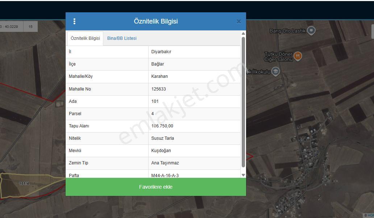The width and height of the screenshot is (374, 218).
Task: Click the Nitelik label cell
Action: [107, 138]
